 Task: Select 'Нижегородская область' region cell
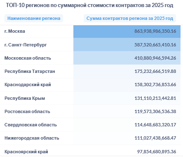point(32,138)
